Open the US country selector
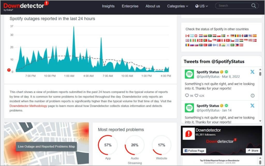This screenshot has width=265, height=166. [201, 6]
